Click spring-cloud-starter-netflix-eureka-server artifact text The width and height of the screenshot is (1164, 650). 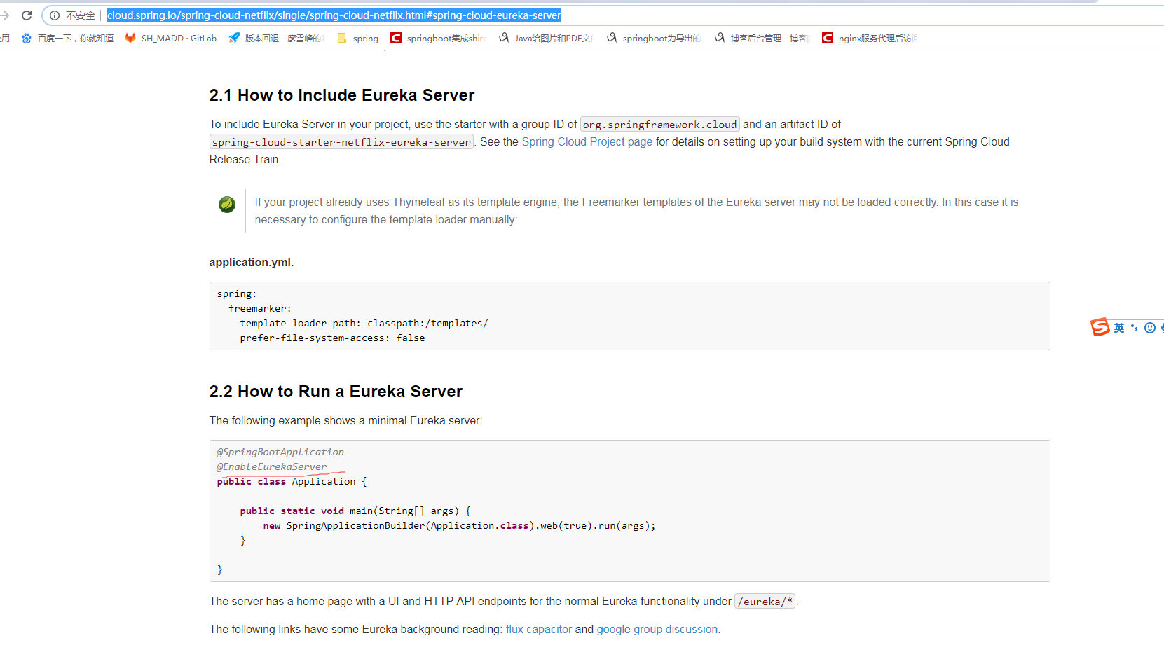[x=342, y=142]
